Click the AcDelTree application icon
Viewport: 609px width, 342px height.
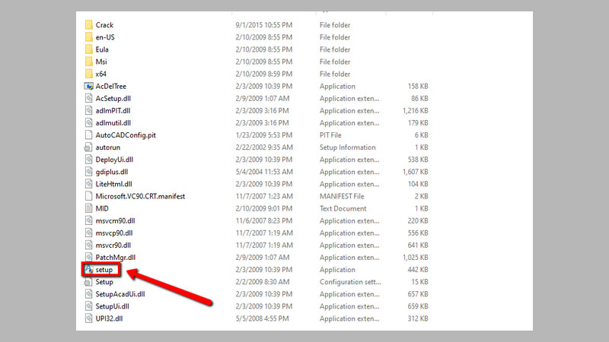coord(88,86)
